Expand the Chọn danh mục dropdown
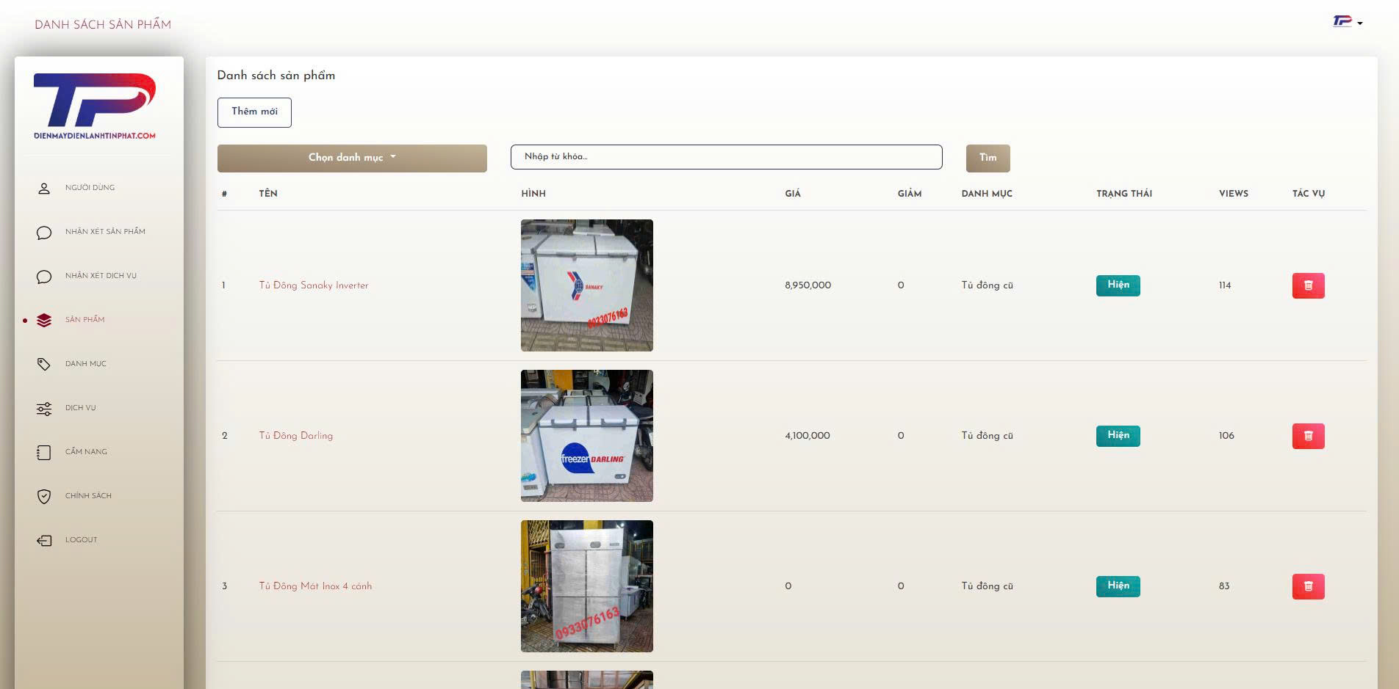This screenshot has height=689, width=1399. point(352,158)
